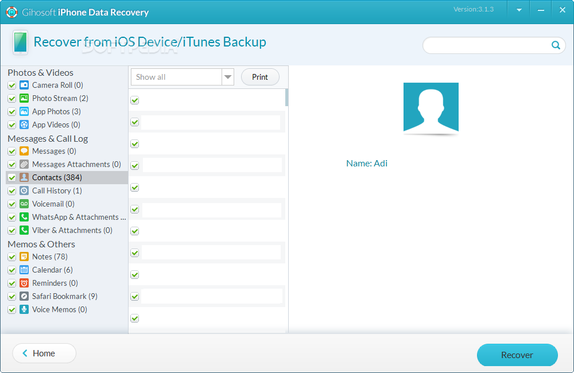Click the contact list scrollbar thumb
This screenshot has height=373, width=574.
pyautogui.click(x=286, y=98)
